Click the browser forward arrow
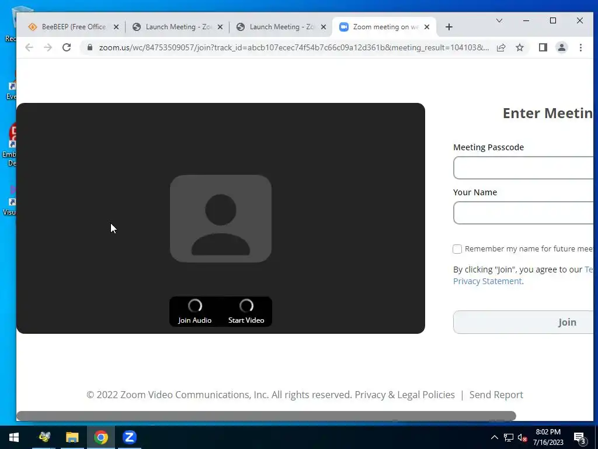This screenshot has height=449, width=598. tap(48, 47)
